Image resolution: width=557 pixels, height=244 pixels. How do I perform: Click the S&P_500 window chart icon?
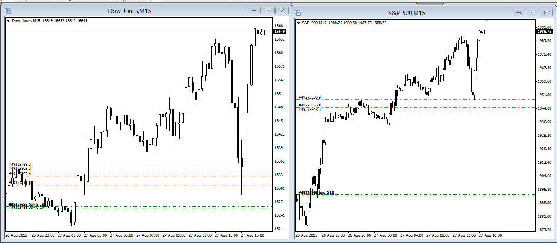point(299,13)
